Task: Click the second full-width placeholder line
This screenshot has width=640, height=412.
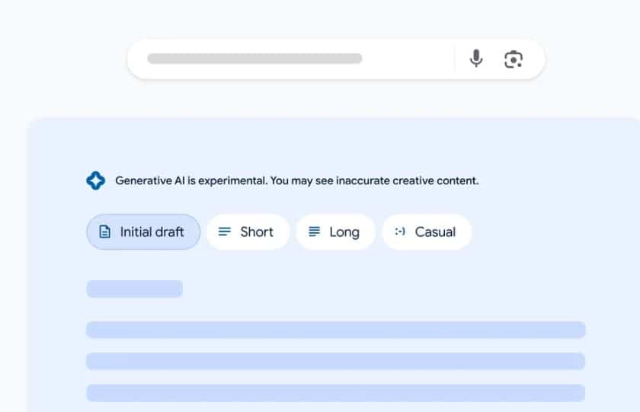Action: point(335,361)
